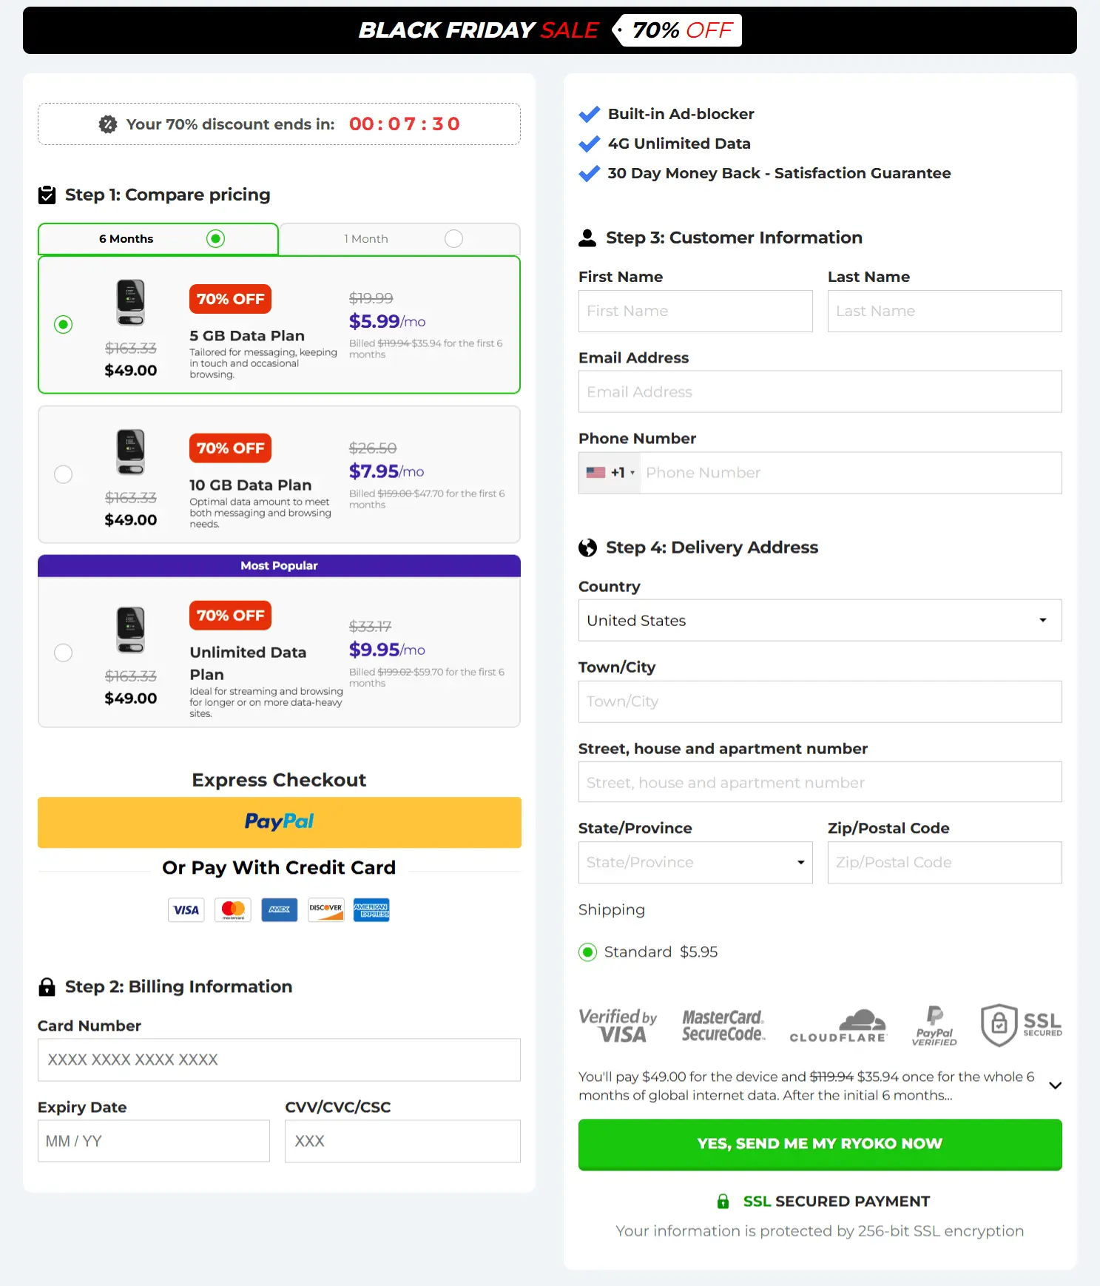The width and height of the screenshot is (1100, 1286).
Task: Click the AMEX card icon
Action: [x=280, y=910]
